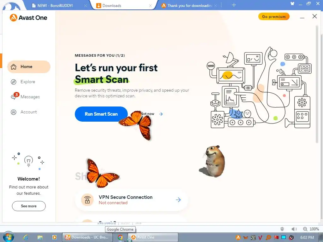The height and width of the screenshot is (242, 323).
Task: Click the Go premium button
Action: pos(274,17)
